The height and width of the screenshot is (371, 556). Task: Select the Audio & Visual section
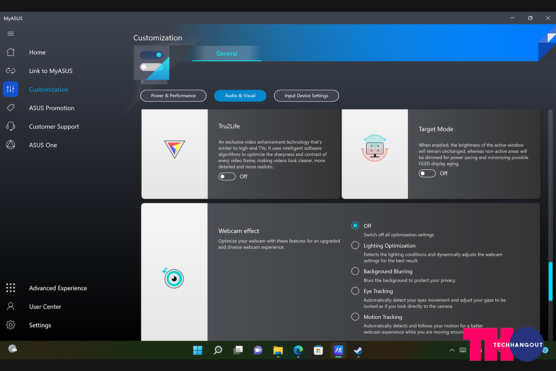tap(240, 96)
